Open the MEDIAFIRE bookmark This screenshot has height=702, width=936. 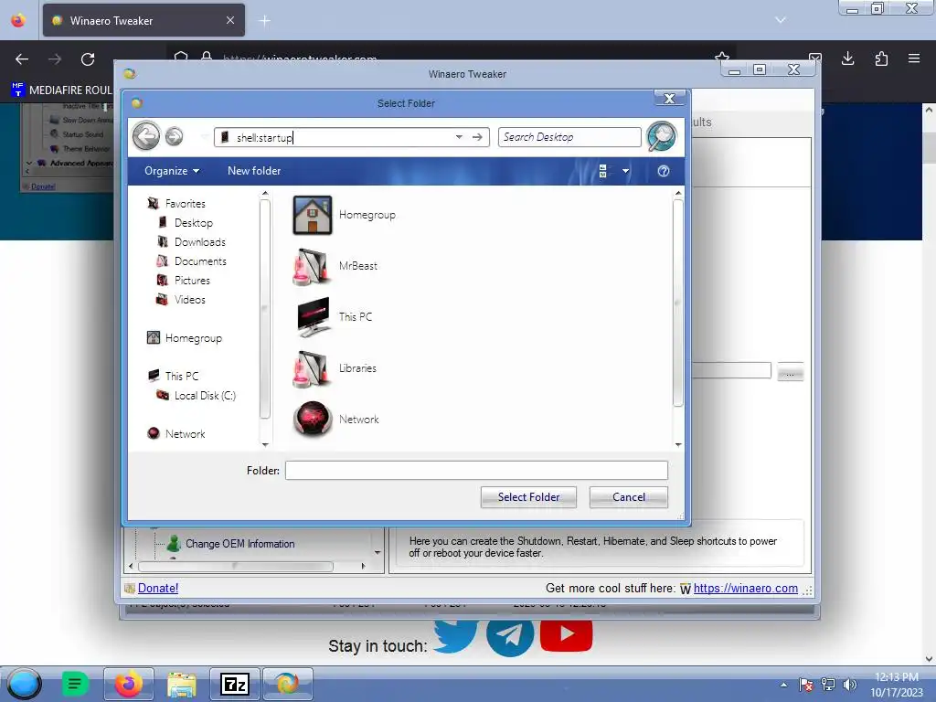click(x=61, y=90)
